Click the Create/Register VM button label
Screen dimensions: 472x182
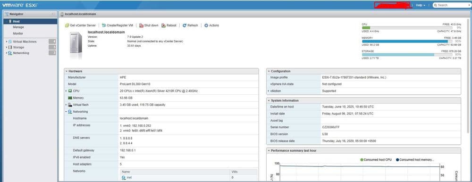tap(120, 25)
